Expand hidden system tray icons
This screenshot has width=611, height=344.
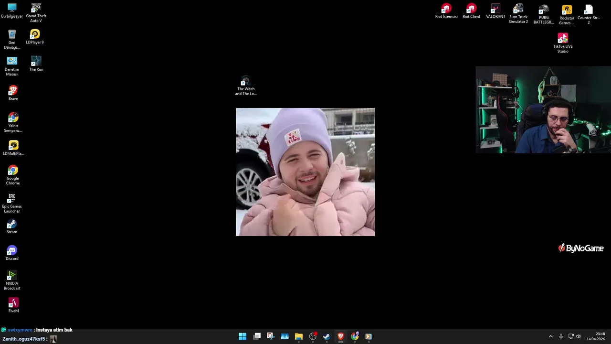tap(550, 336)
